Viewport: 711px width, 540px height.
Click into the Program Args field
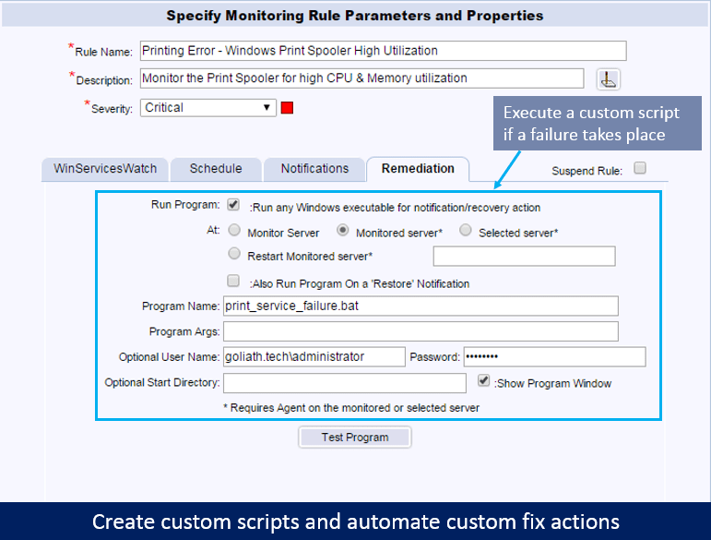421,331
